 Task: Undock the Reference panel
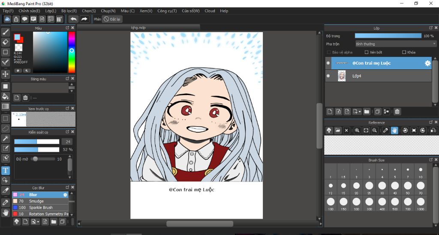(x=430, y=122)
